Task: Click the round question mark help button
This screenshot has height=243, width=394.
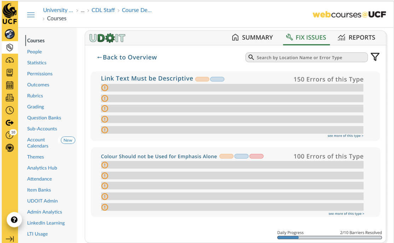Action: pos(14,220)
